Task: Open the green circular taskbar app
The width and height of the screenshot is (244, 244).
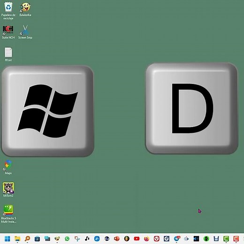Action: (x=206, y=239)
